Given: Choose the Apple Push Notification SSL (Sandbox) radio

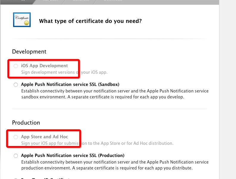Looking at the screenshot, I should click(16, 85).
